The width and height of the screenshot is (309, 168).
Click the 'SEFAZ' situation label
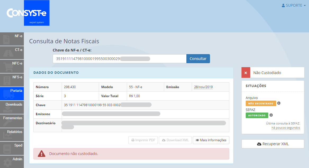pyautogui.click(x=250, y=110)
